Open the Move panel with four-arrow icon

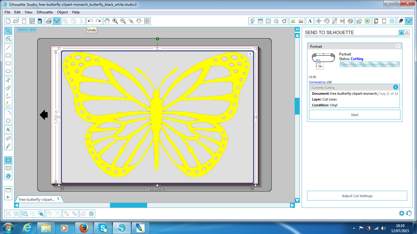point(318,21)
